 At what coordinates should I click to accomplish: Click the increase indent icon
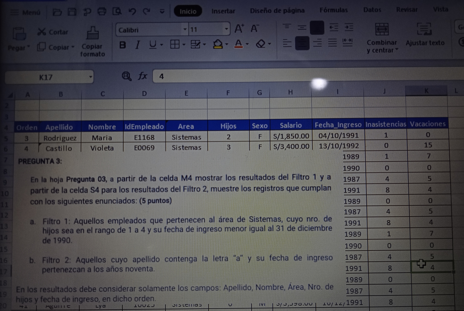coord(349,27)
